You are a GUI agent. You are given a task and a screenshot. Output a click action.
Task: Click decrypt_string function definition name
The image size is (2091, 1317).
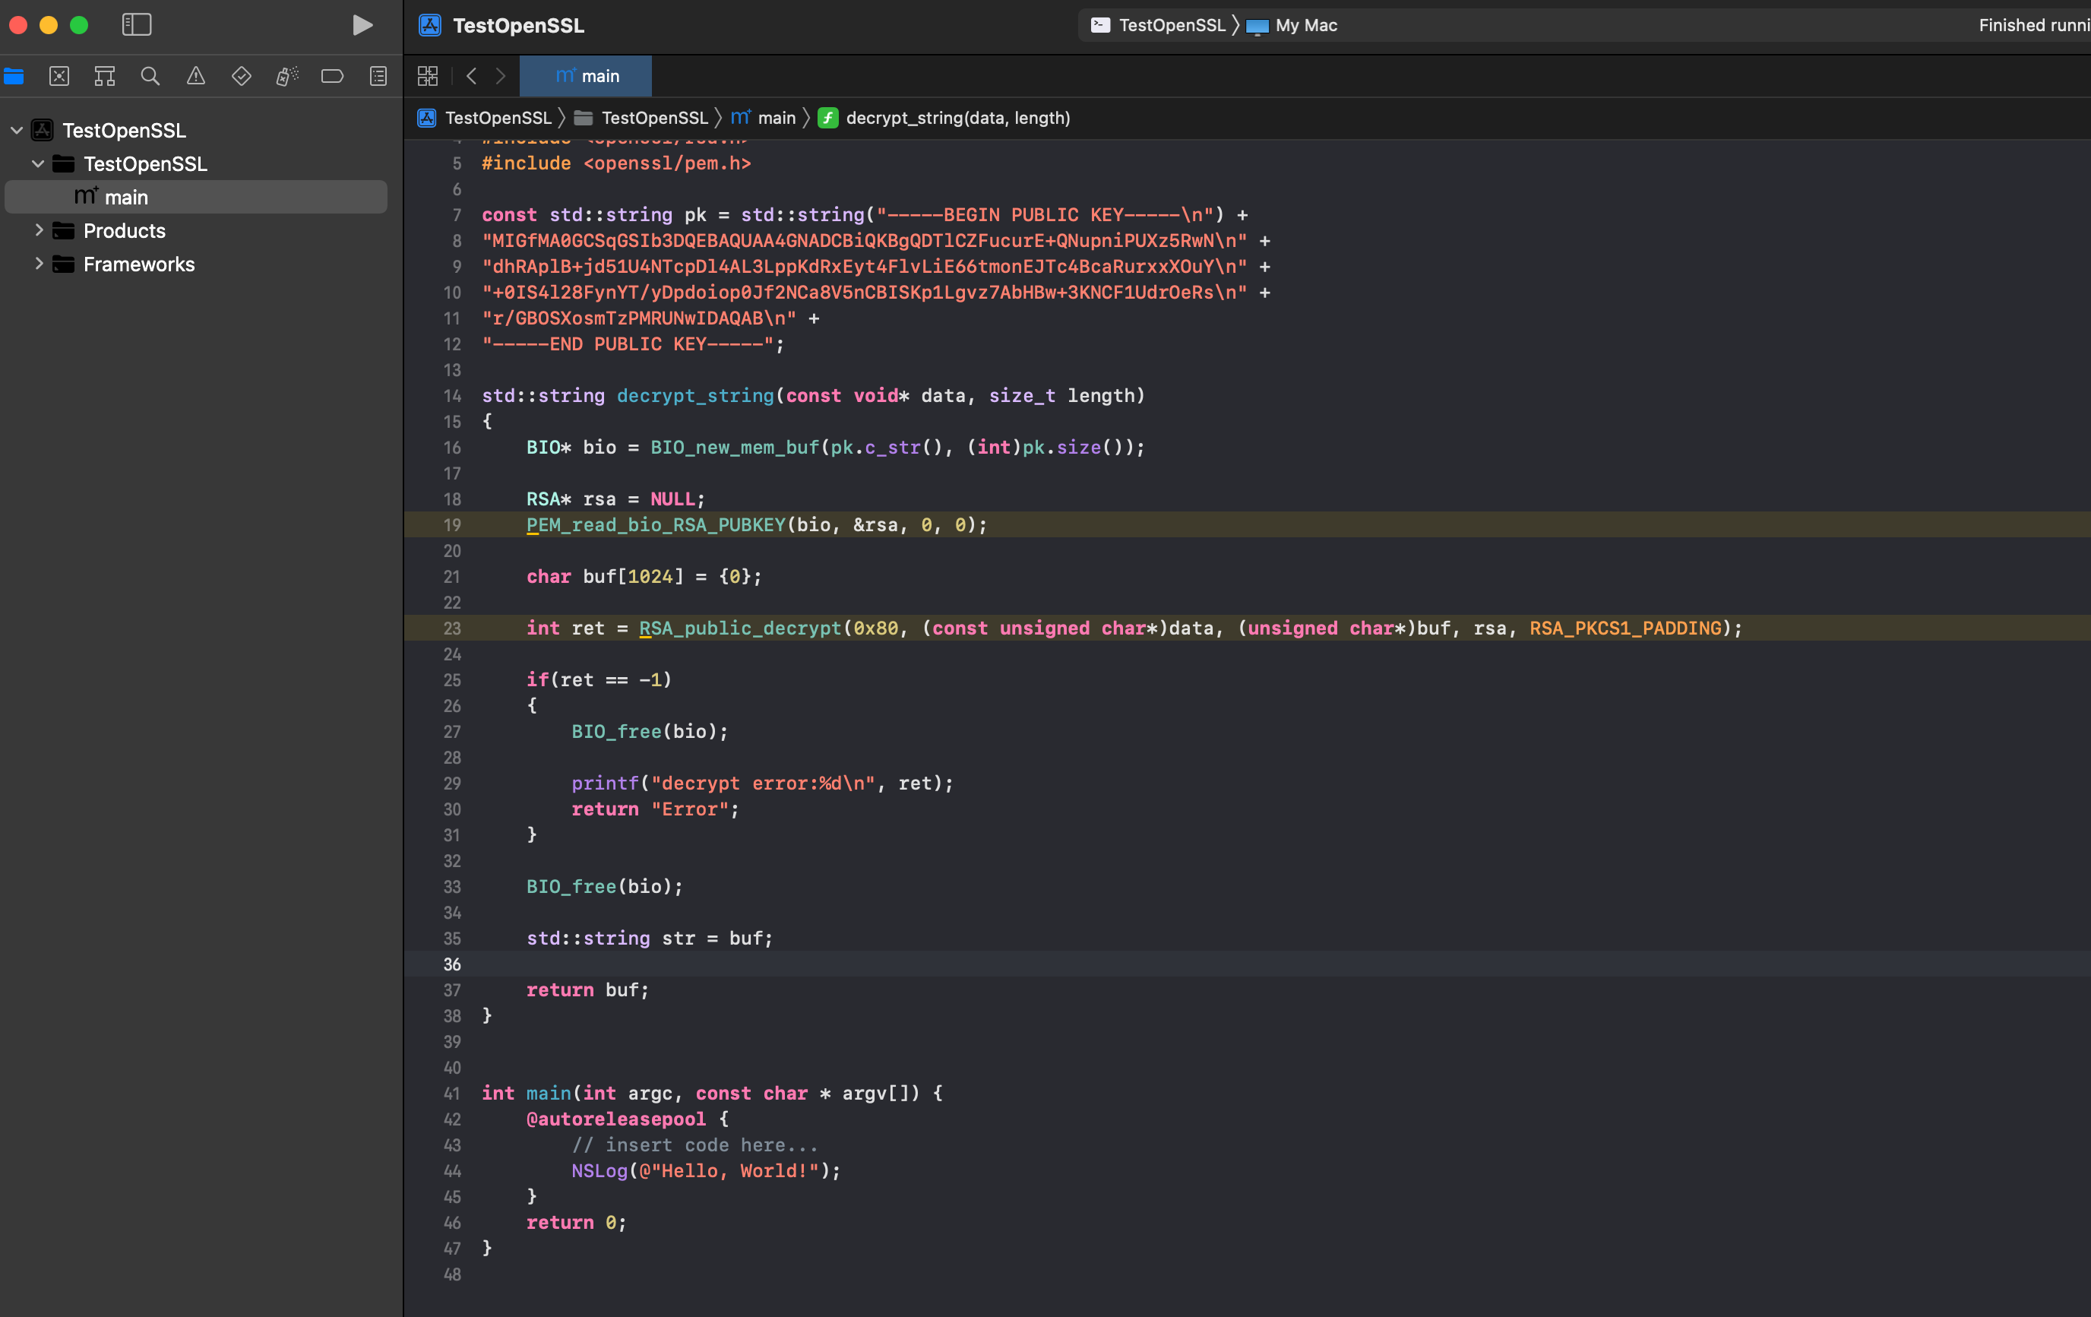pos(695,396)
